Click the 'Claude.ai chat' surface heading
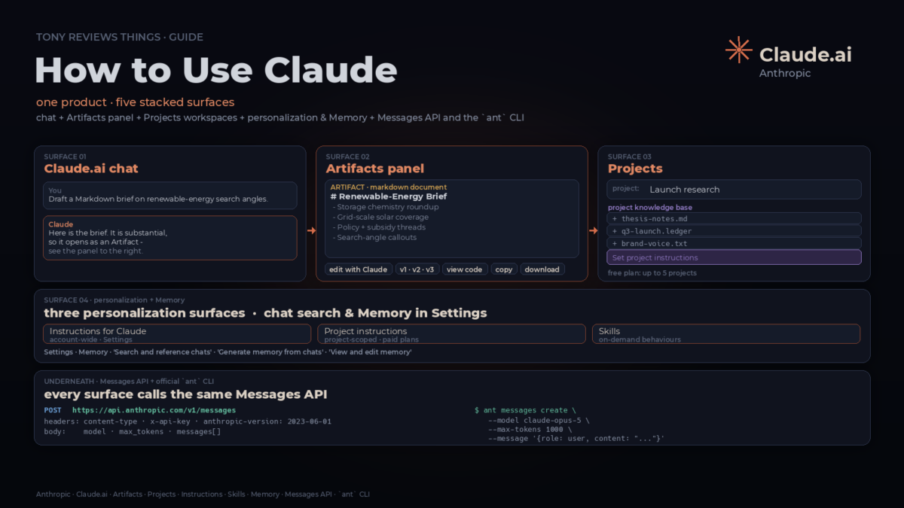 pyautogui.click(x=91, y=169)
